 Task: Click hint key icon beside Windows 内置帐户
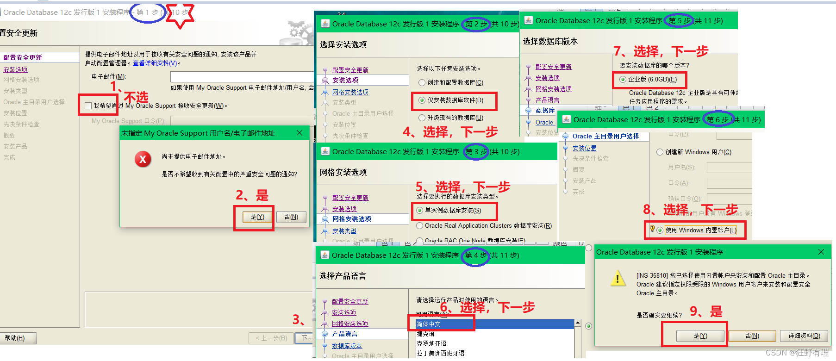click(x=652, y=229)
